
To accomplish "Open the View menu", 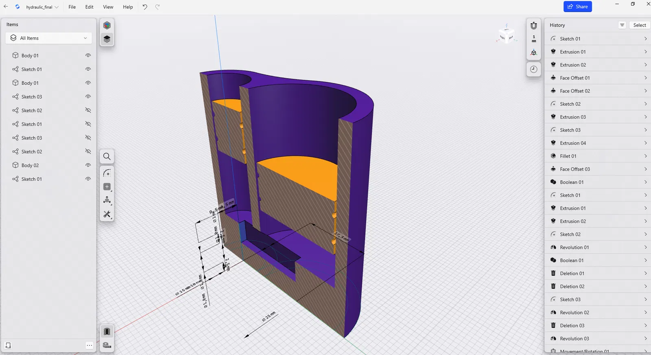I will pos(108,7).
